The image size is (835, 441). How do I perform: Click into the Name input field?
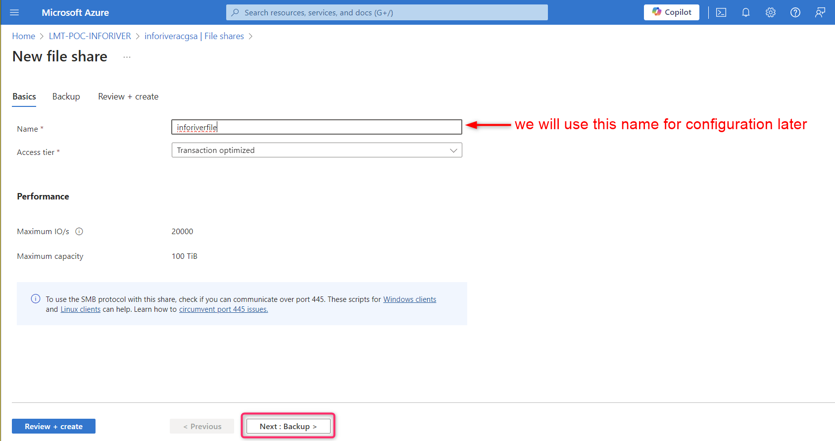[x=316, y=127]
